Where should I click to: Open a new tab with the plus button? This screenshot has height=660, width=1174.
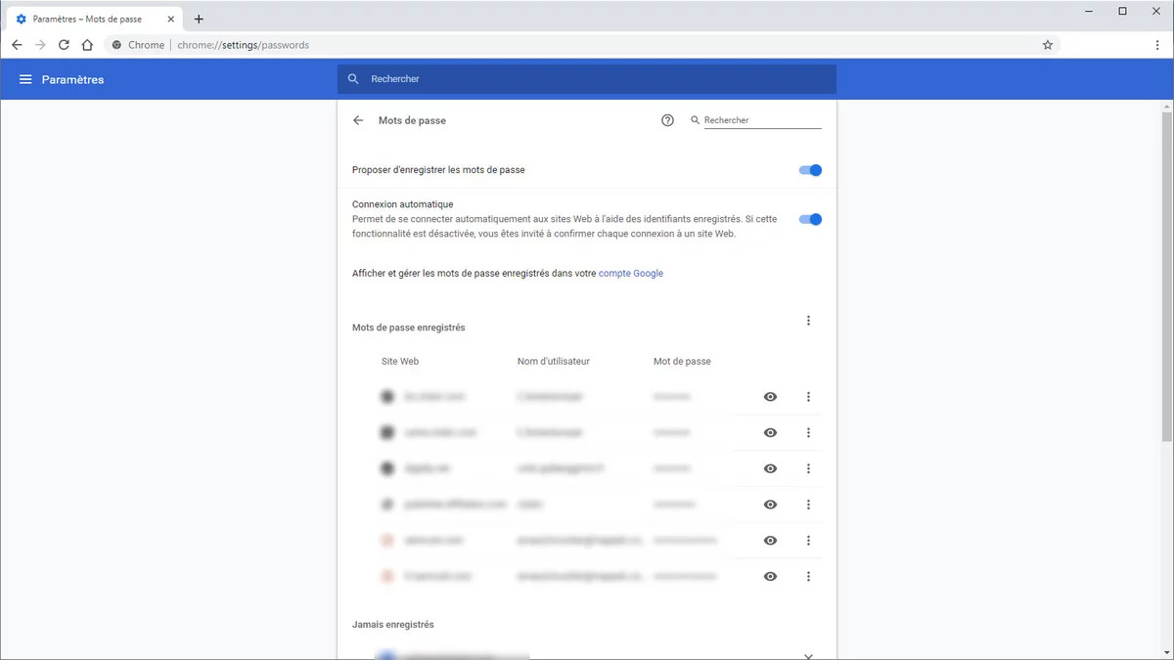coord(199,18)
